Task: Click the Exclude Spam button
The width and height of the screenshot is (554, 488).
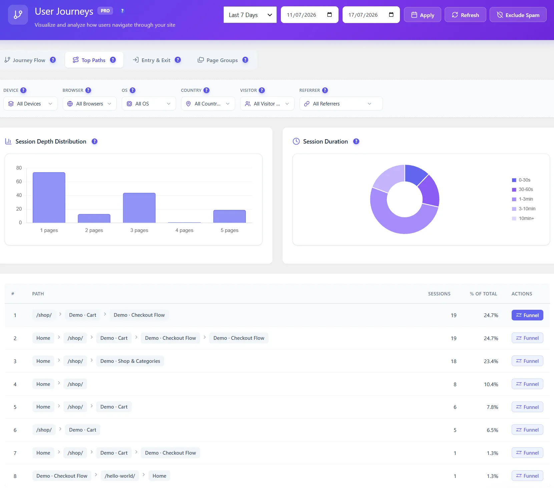Action: [518, 15]
